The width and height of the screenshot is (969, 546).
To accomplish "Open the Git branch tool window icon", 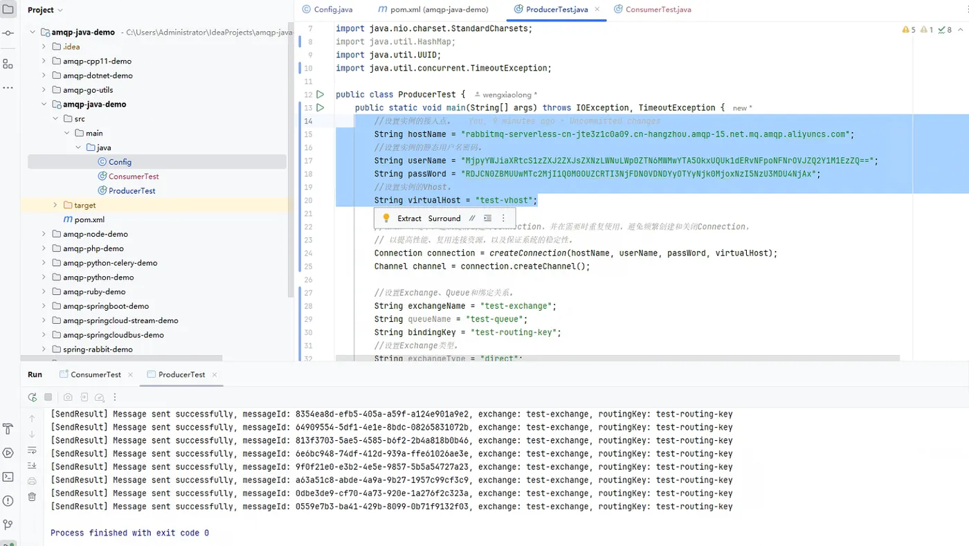I will coord(8,525).
